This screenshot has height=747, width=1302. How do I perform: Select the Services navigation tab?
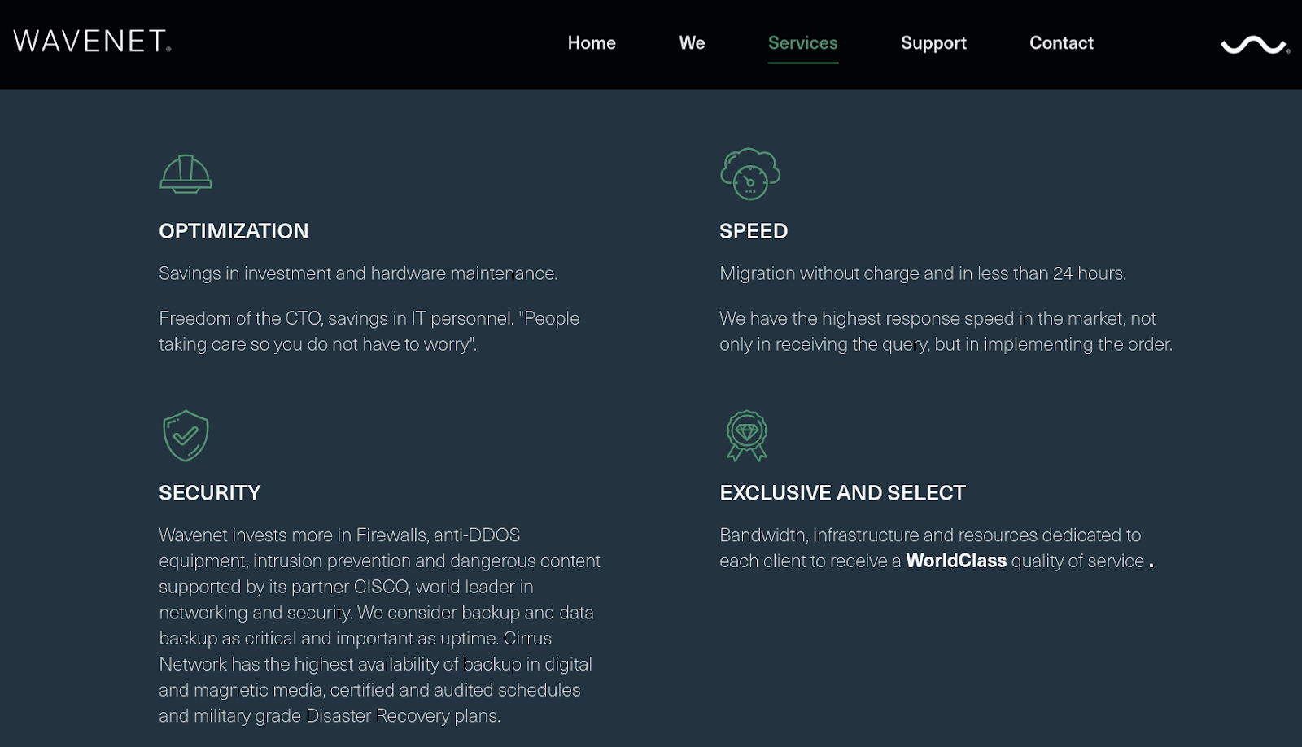803,43
